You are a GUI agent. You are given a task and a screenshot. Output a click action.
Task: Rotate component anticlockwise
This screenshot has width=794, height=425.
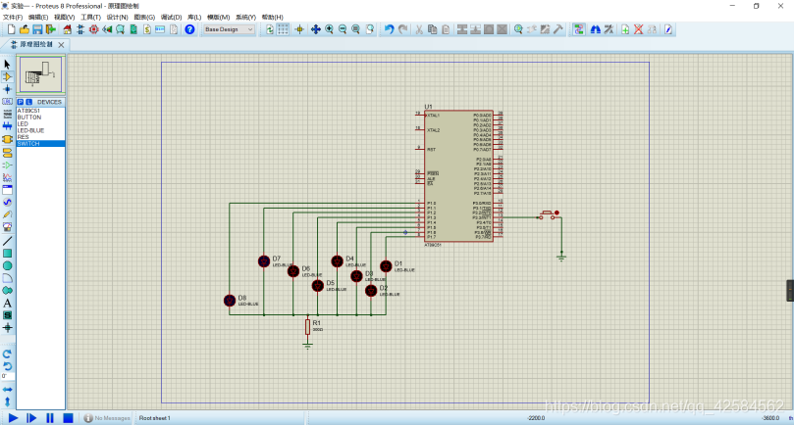7,366
